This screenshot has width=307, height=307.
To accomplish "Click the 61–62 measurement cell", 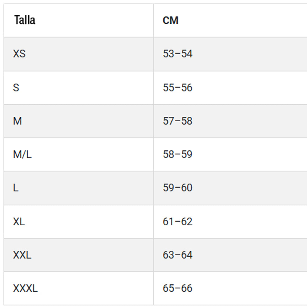I will (177, 222).
